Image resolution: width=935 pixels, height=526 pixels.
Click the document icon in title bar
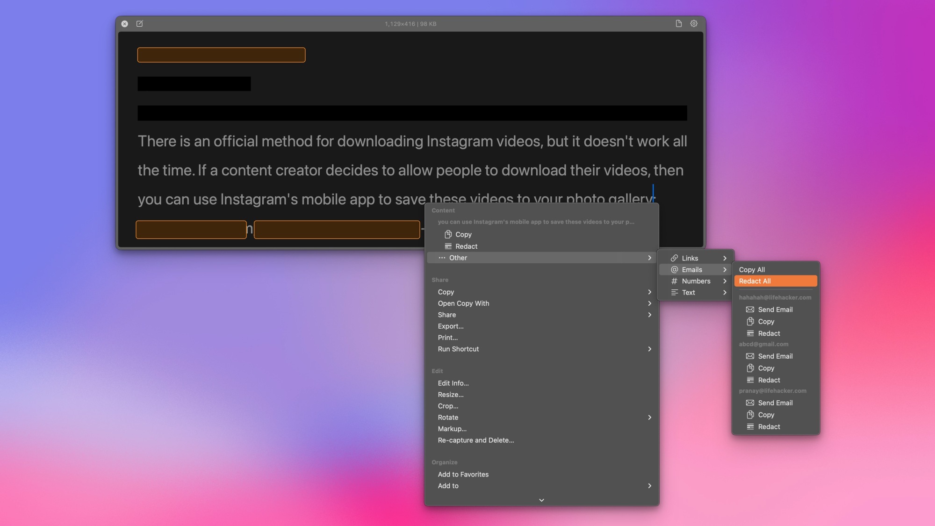tap(678, 23)
